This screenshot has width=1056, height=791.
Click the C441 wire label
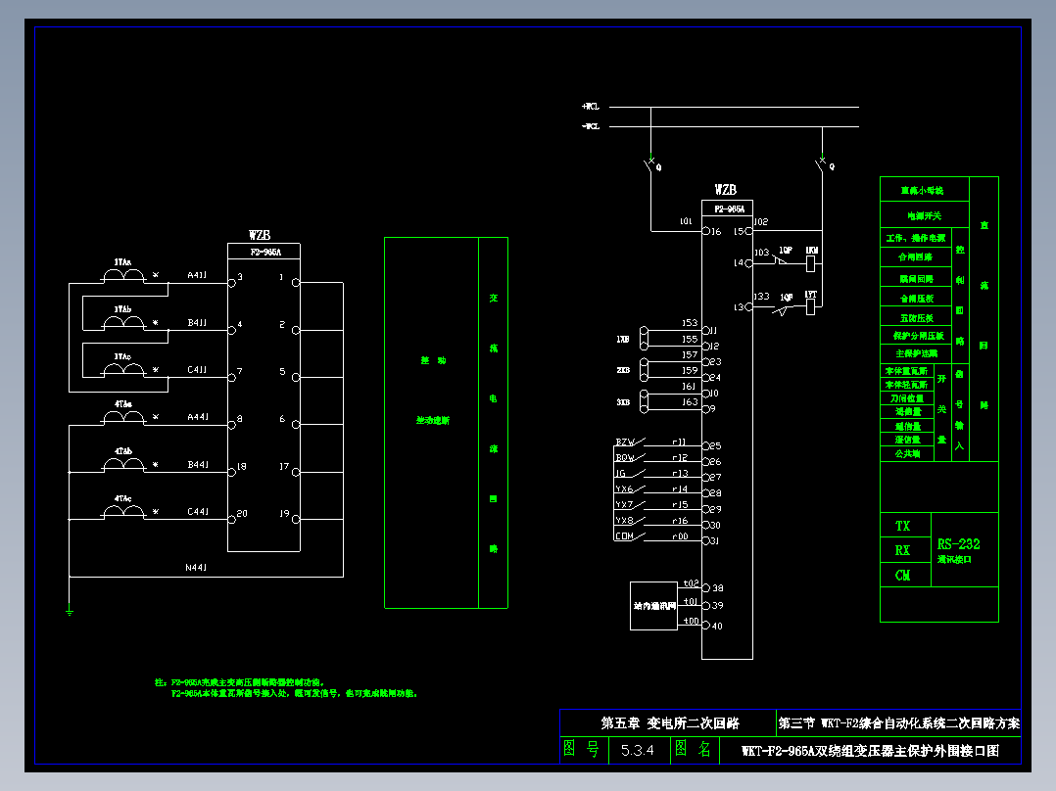coord(197,512)
